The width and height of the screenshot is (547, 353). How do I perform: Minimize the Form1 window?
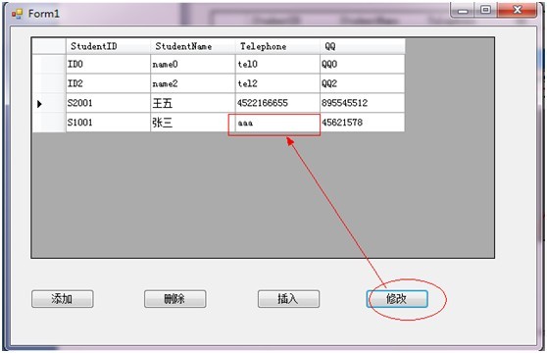coord(463,10)
